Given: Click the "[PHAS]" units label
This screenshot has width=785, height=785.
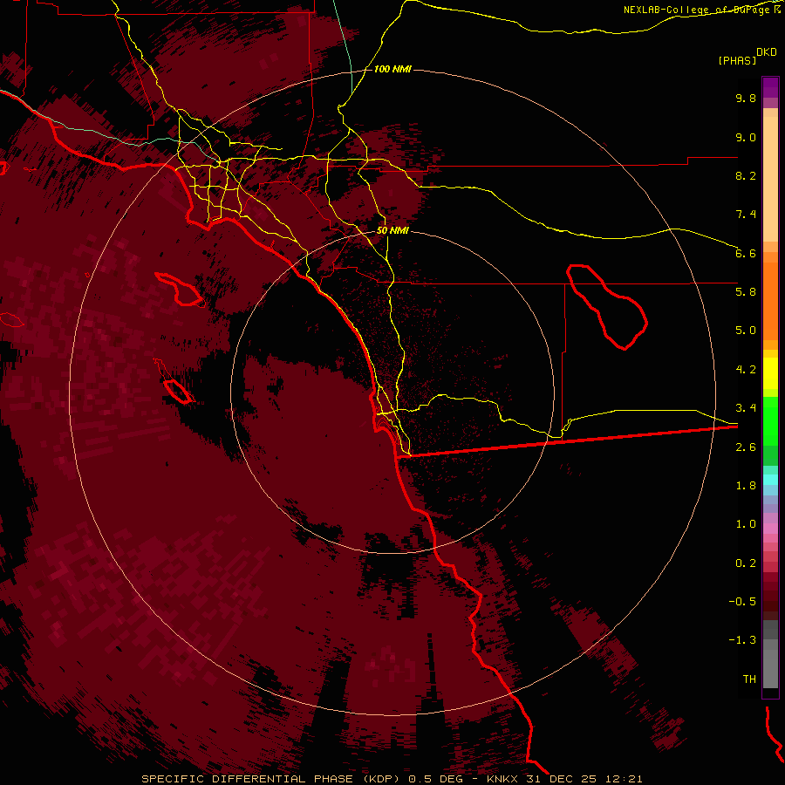Looking at the screenshot, I should tap(737, 61).
